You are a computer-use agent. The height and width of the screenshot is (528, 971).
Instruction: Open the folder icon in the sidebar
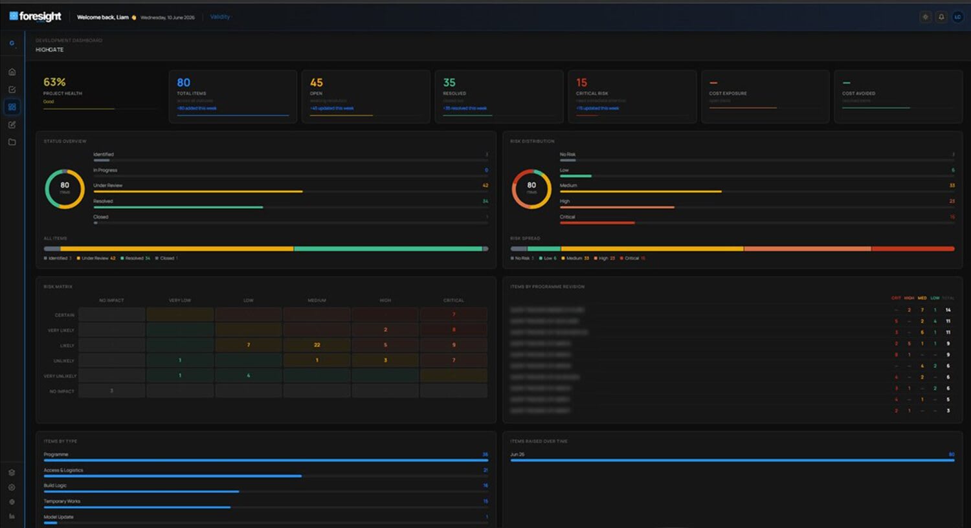[x=12, y=142]
